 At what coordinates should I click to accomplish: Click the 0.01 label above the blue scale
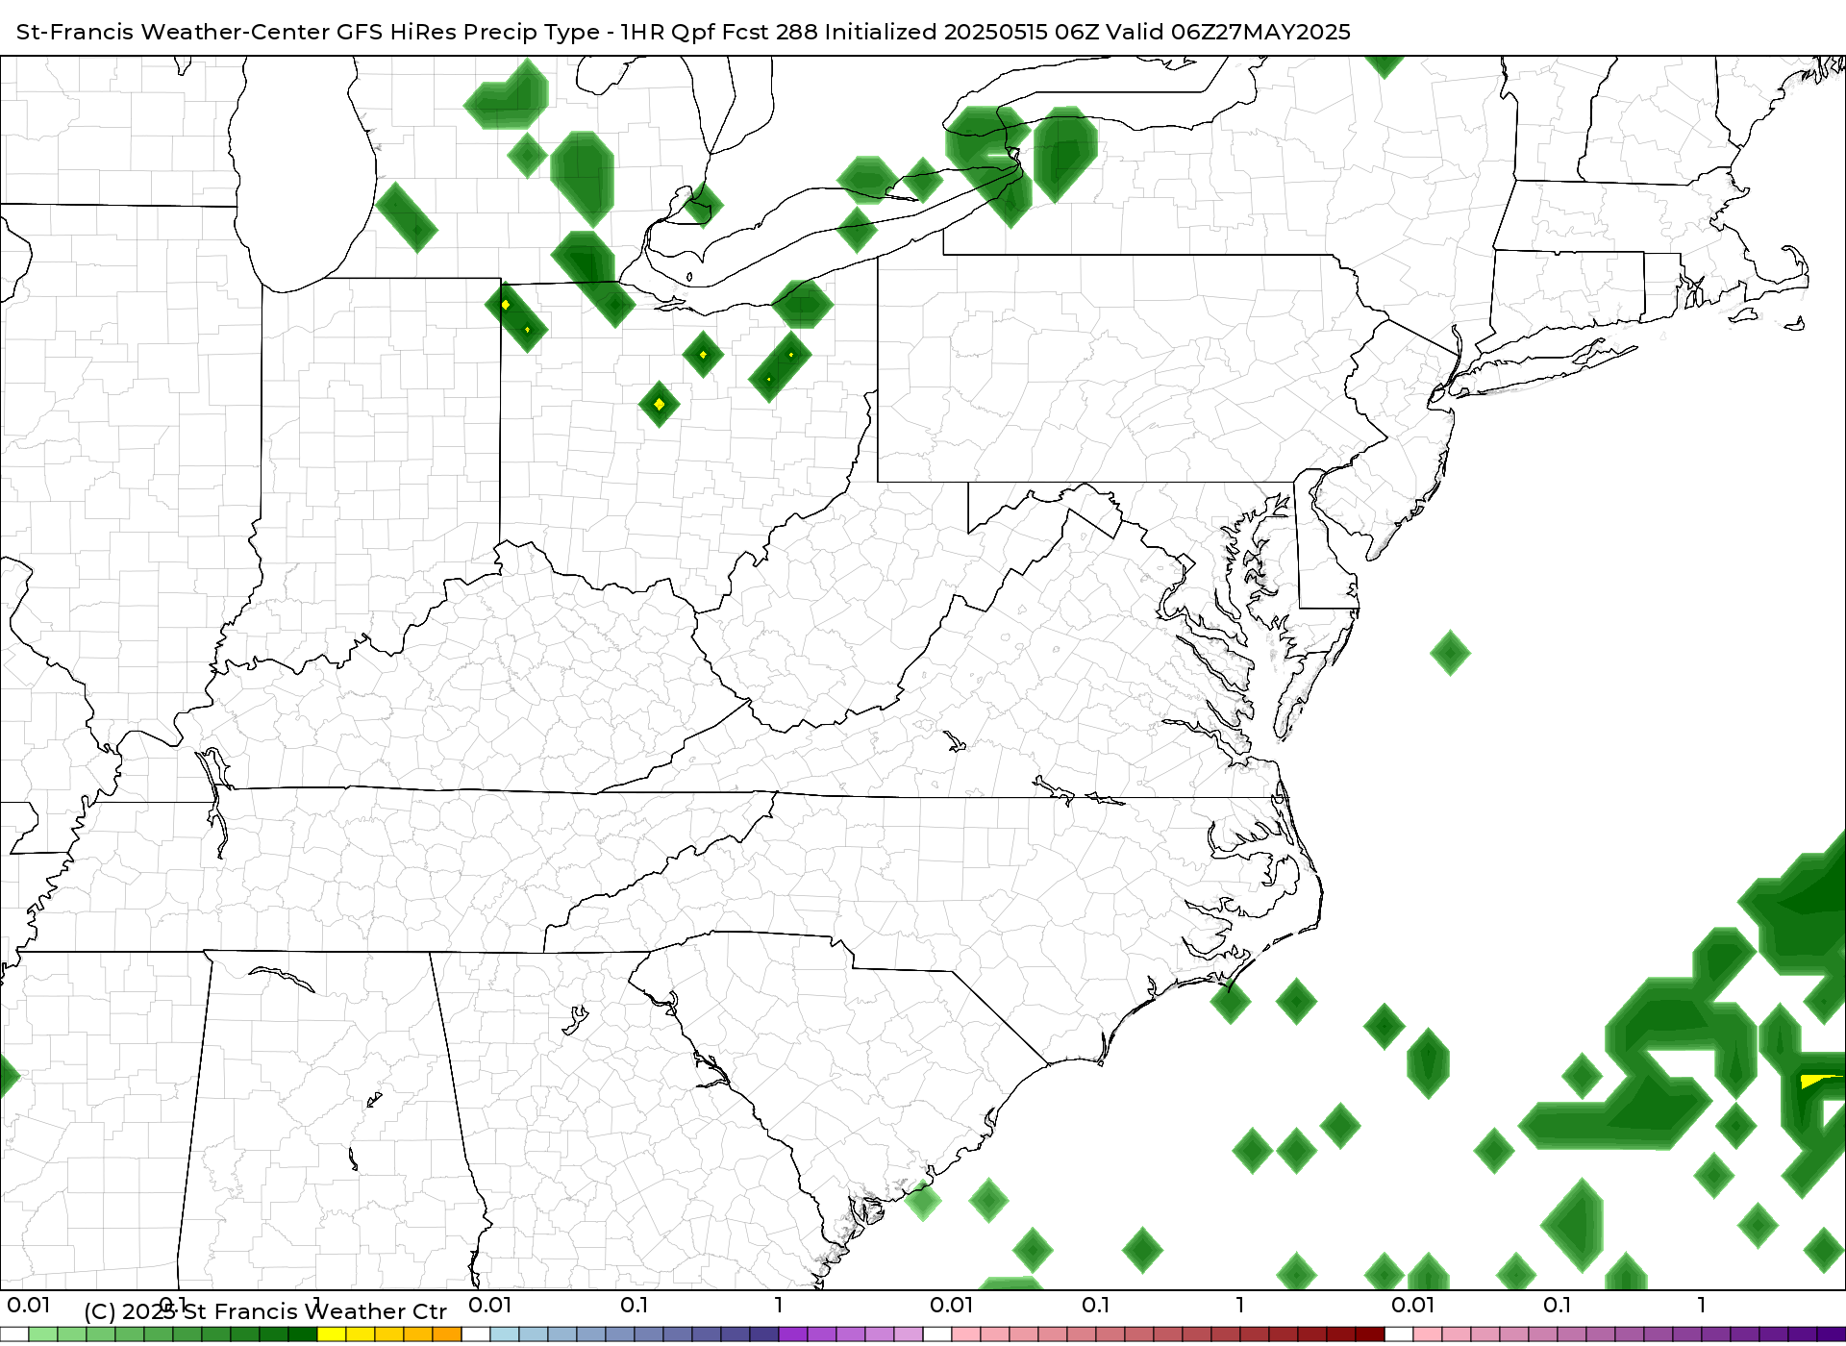pyautogui.click(x=490, y=1305)
